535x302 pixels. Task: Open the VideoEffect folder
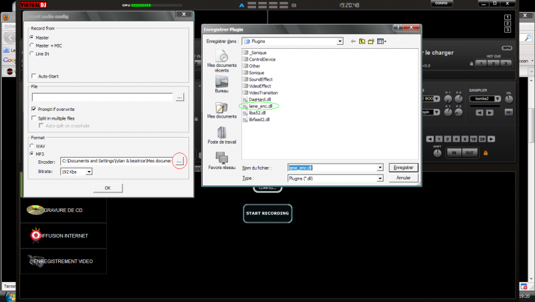(257, 86)
